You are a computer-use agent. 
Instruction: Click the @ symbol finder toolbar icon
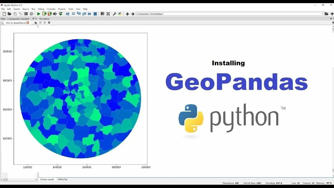click(31, 14)
